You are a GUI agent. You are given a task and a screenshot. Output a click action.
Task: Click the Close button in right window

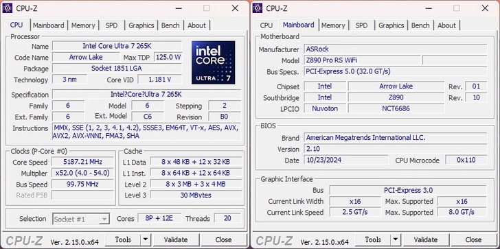click(473, 239)
